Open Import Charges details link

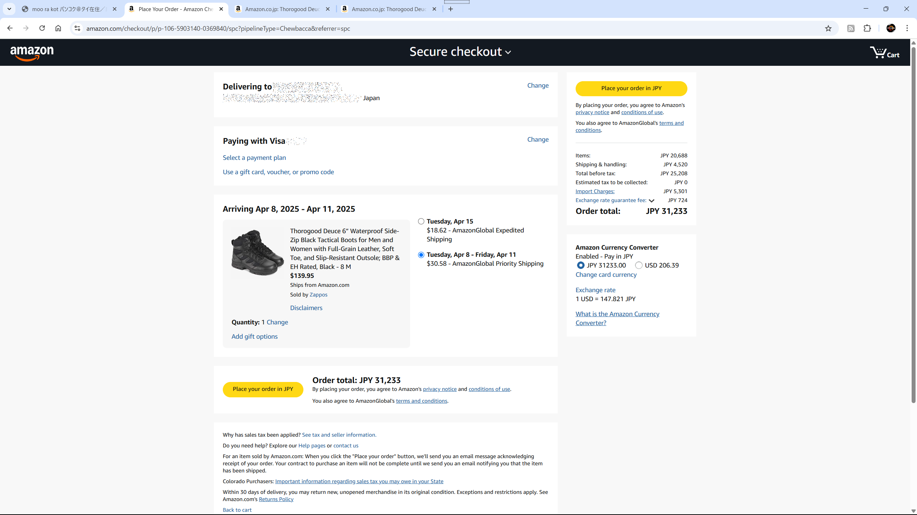tap(595, 191)
